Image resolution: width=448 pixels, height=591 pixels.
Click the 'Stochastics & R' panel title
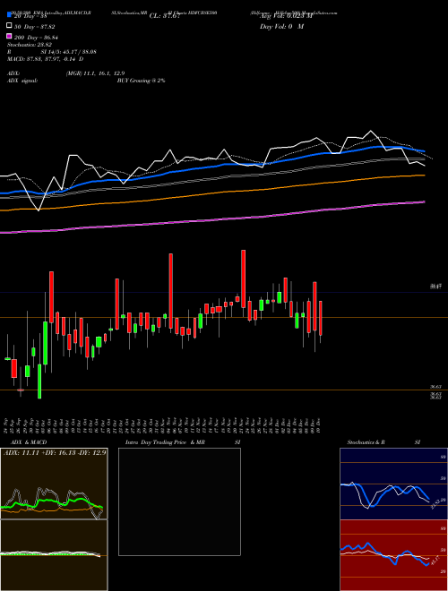(x=366, y=442)
